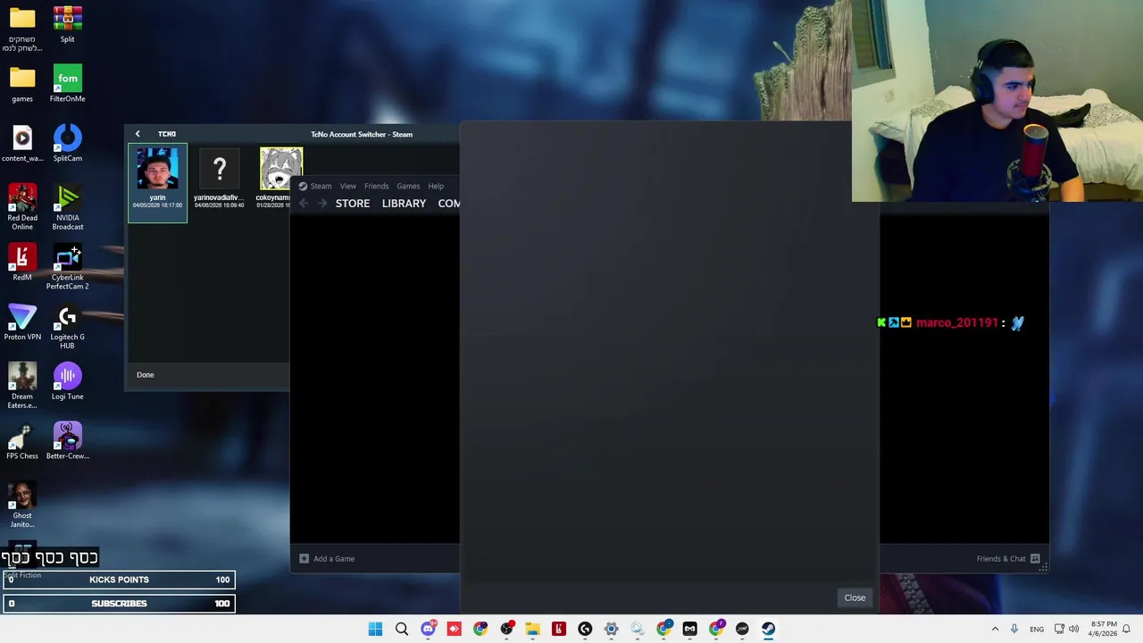Open Windows Settings gear on the taskbar
The height and width of the screenshot is (643, 1143).
(612, 629)
